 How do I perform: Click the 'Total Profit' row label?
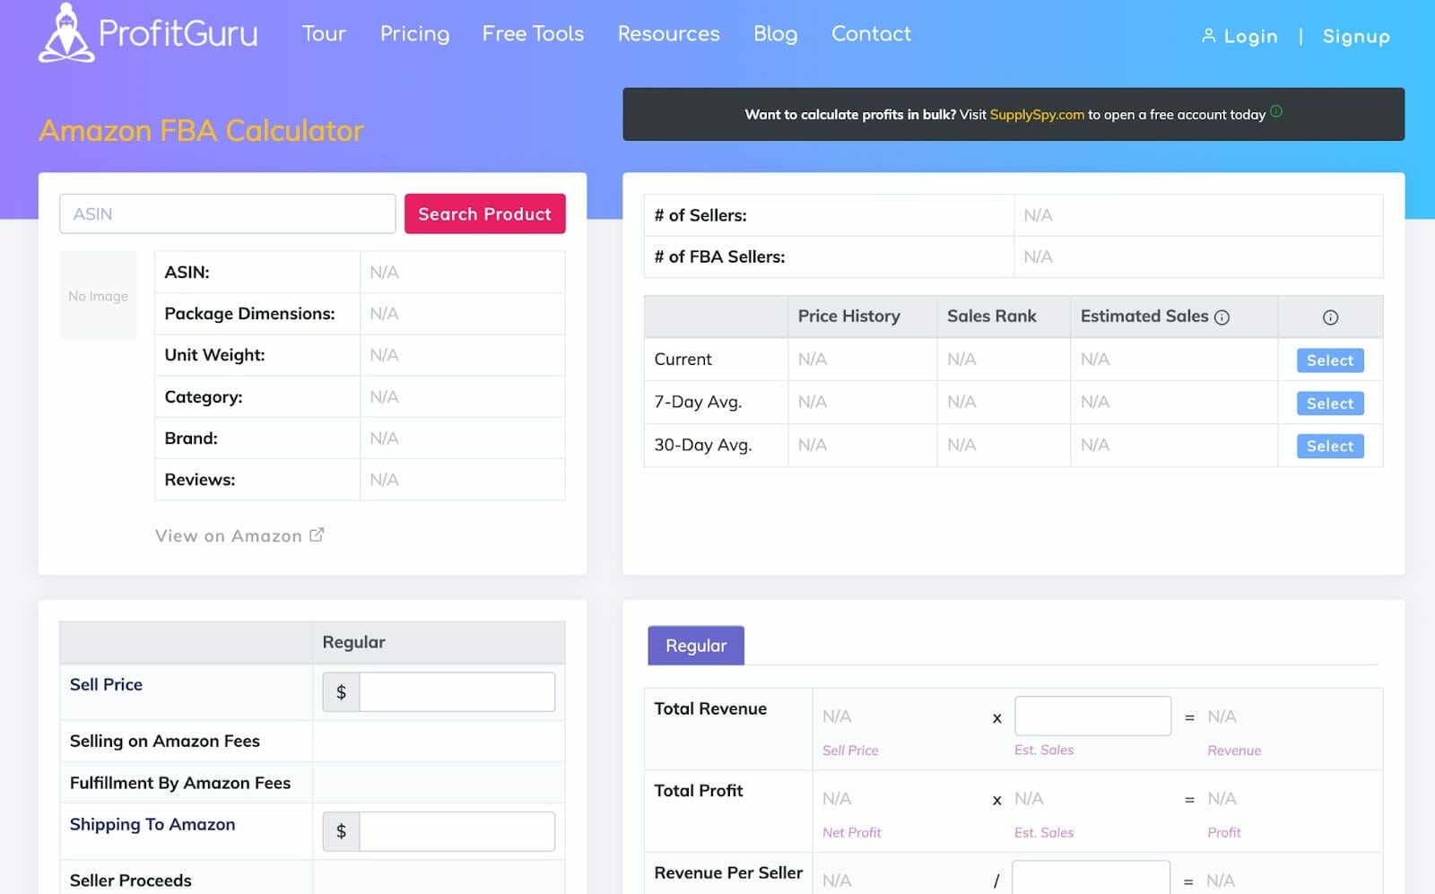699,791
